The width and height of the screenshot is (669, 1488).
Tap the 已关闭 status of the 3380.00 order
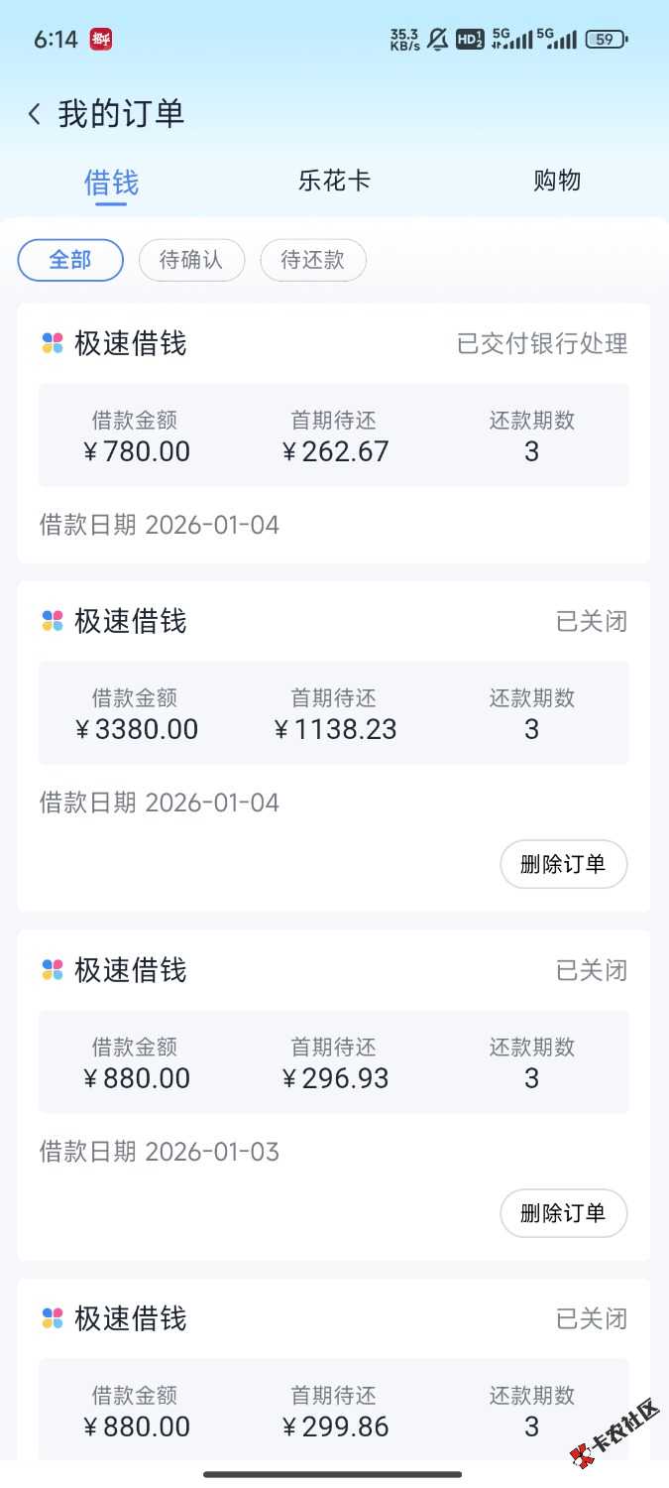(591, 622)
